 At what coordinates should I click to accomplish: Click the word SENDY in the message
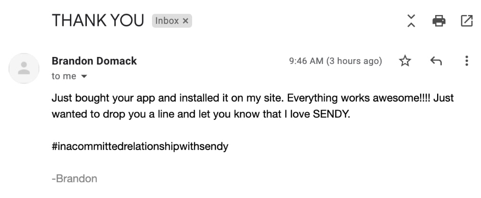click(330, 114)
